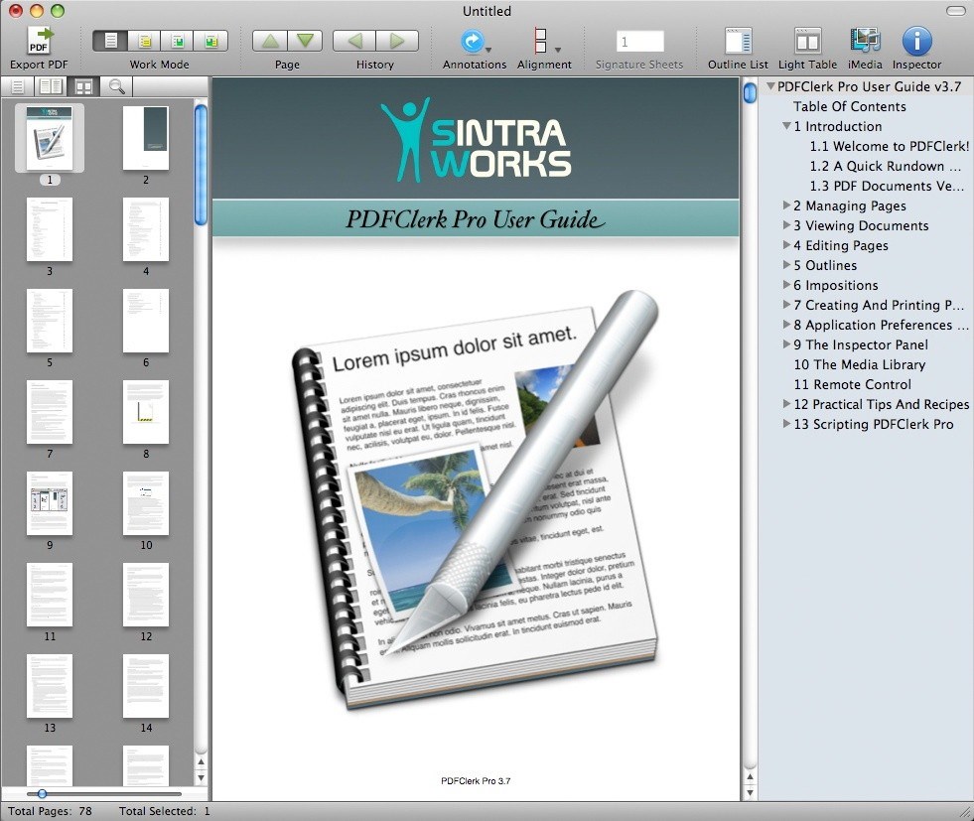Expand the 3 Viewing Documents section
This screenshot has height=821, width=974.
786,225
